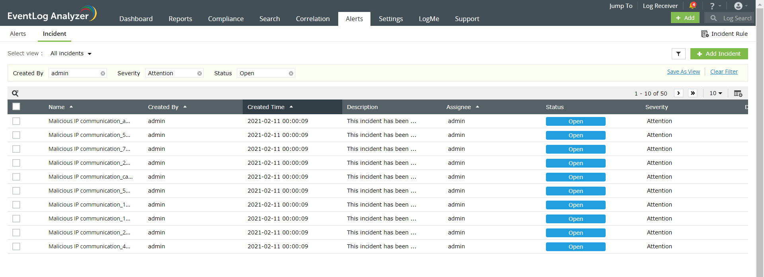Click the Open status of first incident
This screenshot has width=764, height=277.
tap(575, 121)
